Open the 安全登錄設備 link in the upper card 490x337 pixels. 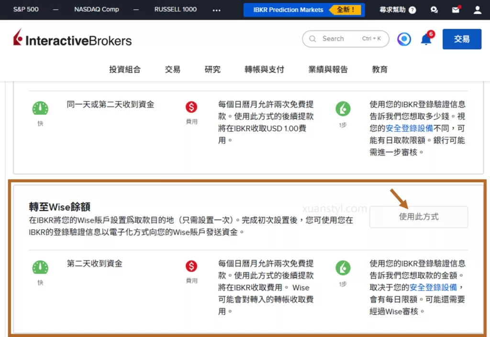(409, 128)
